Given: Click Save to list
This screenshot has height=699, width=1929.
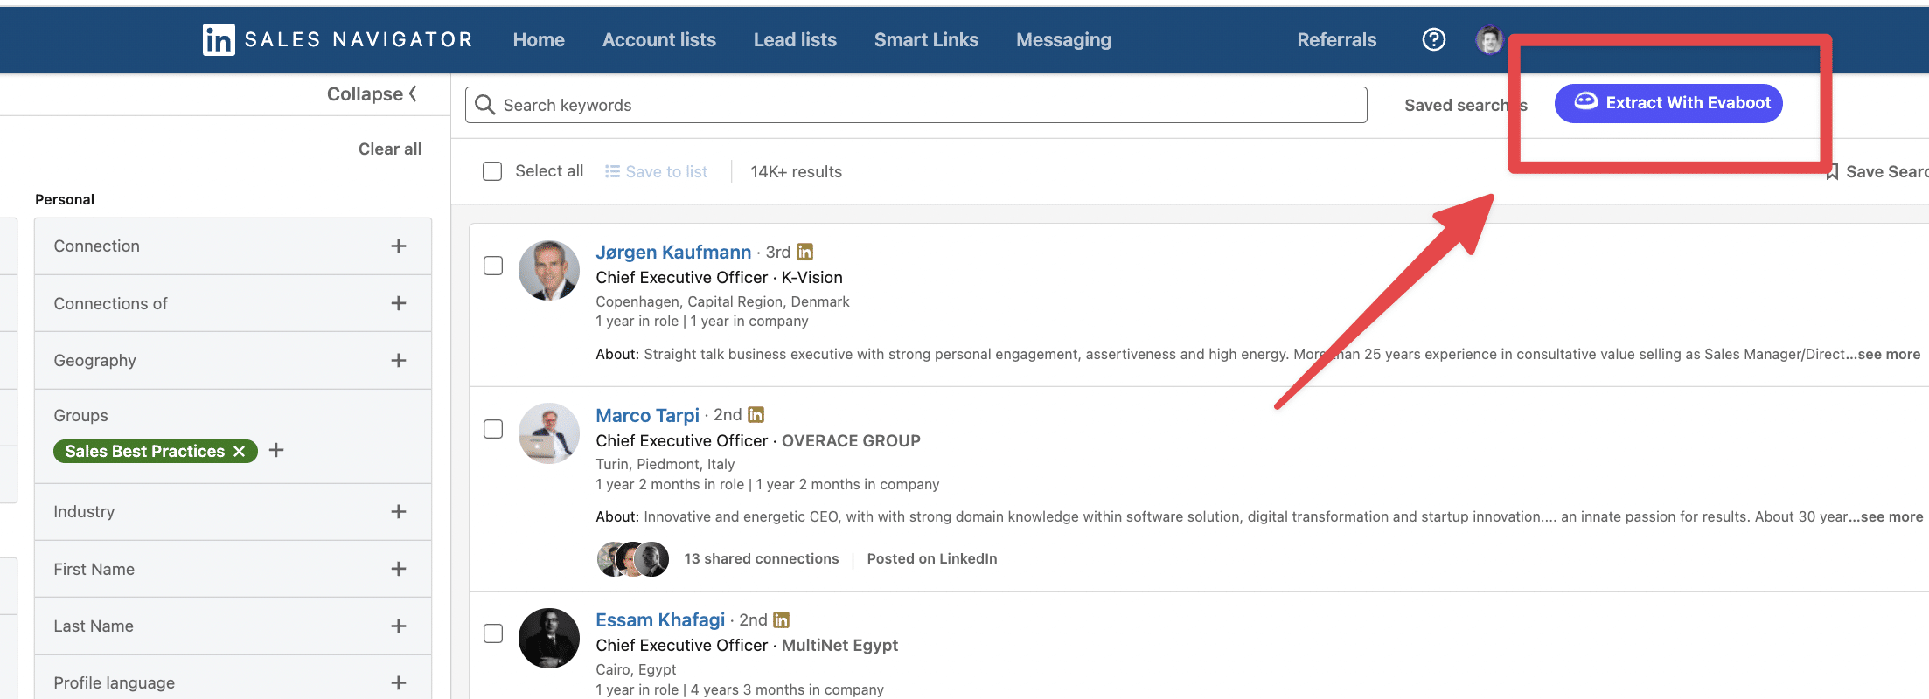Looking at the screenshot, I should pos(656,172).
